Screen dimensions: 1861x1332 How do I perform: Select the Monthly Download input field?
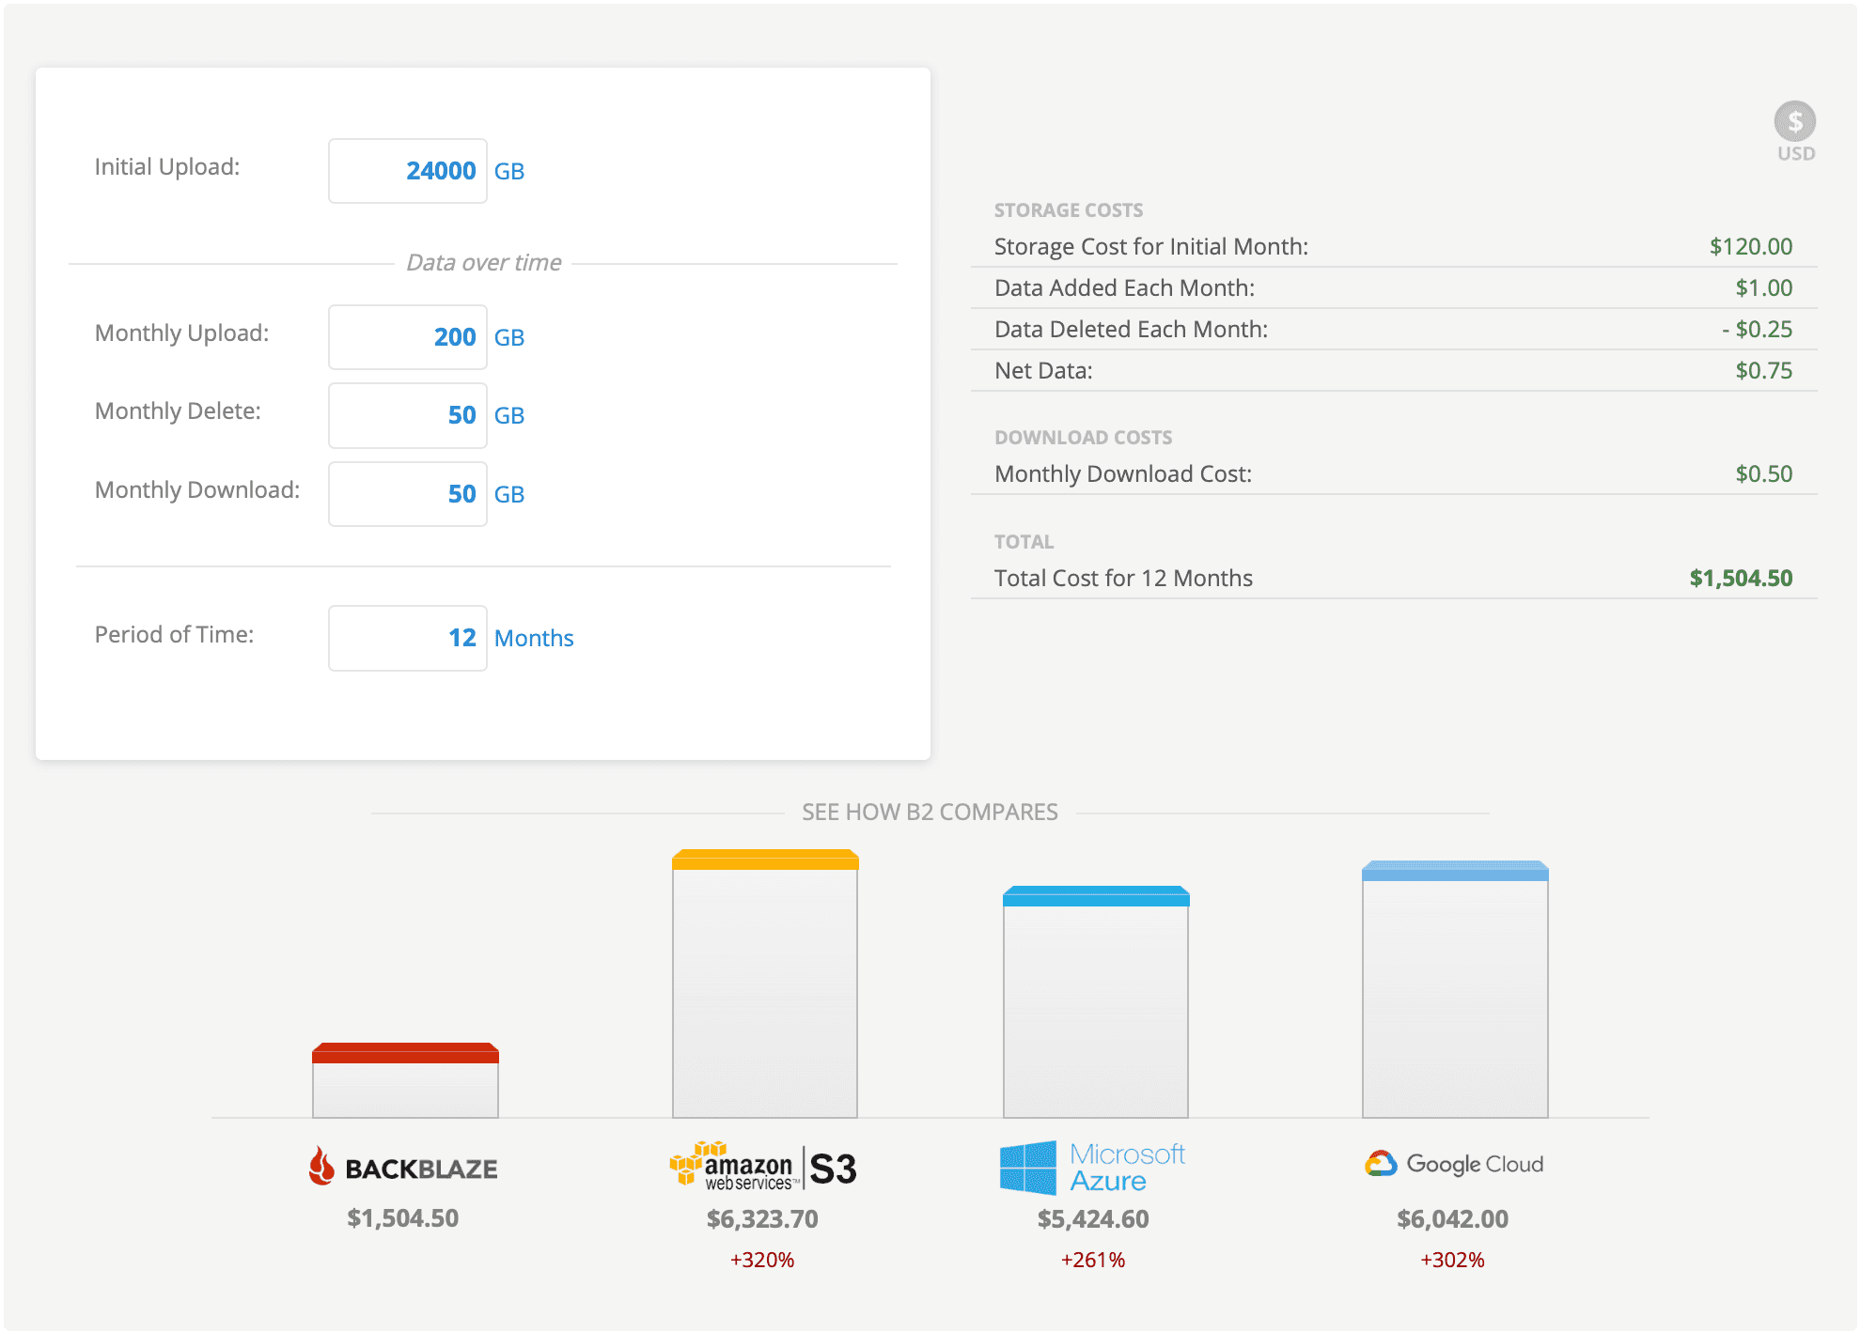(408, 494)
